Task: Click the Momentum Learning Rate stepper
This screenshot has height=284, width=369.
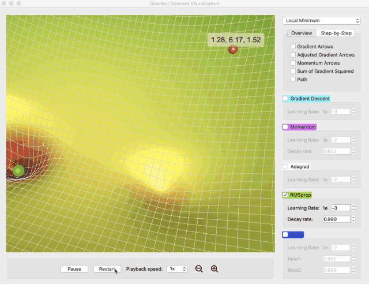Action: [x=353, y=140]
